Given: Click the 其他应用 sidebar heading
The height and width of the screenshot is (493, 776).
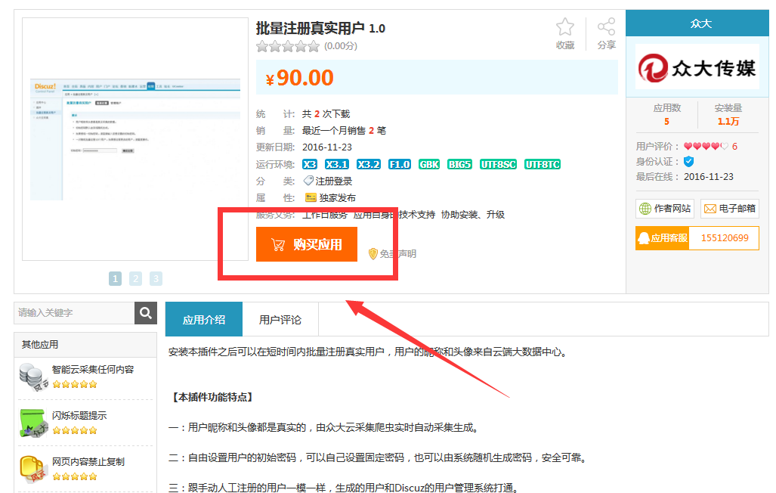Looking at the screenshot, I should (40, 344).
